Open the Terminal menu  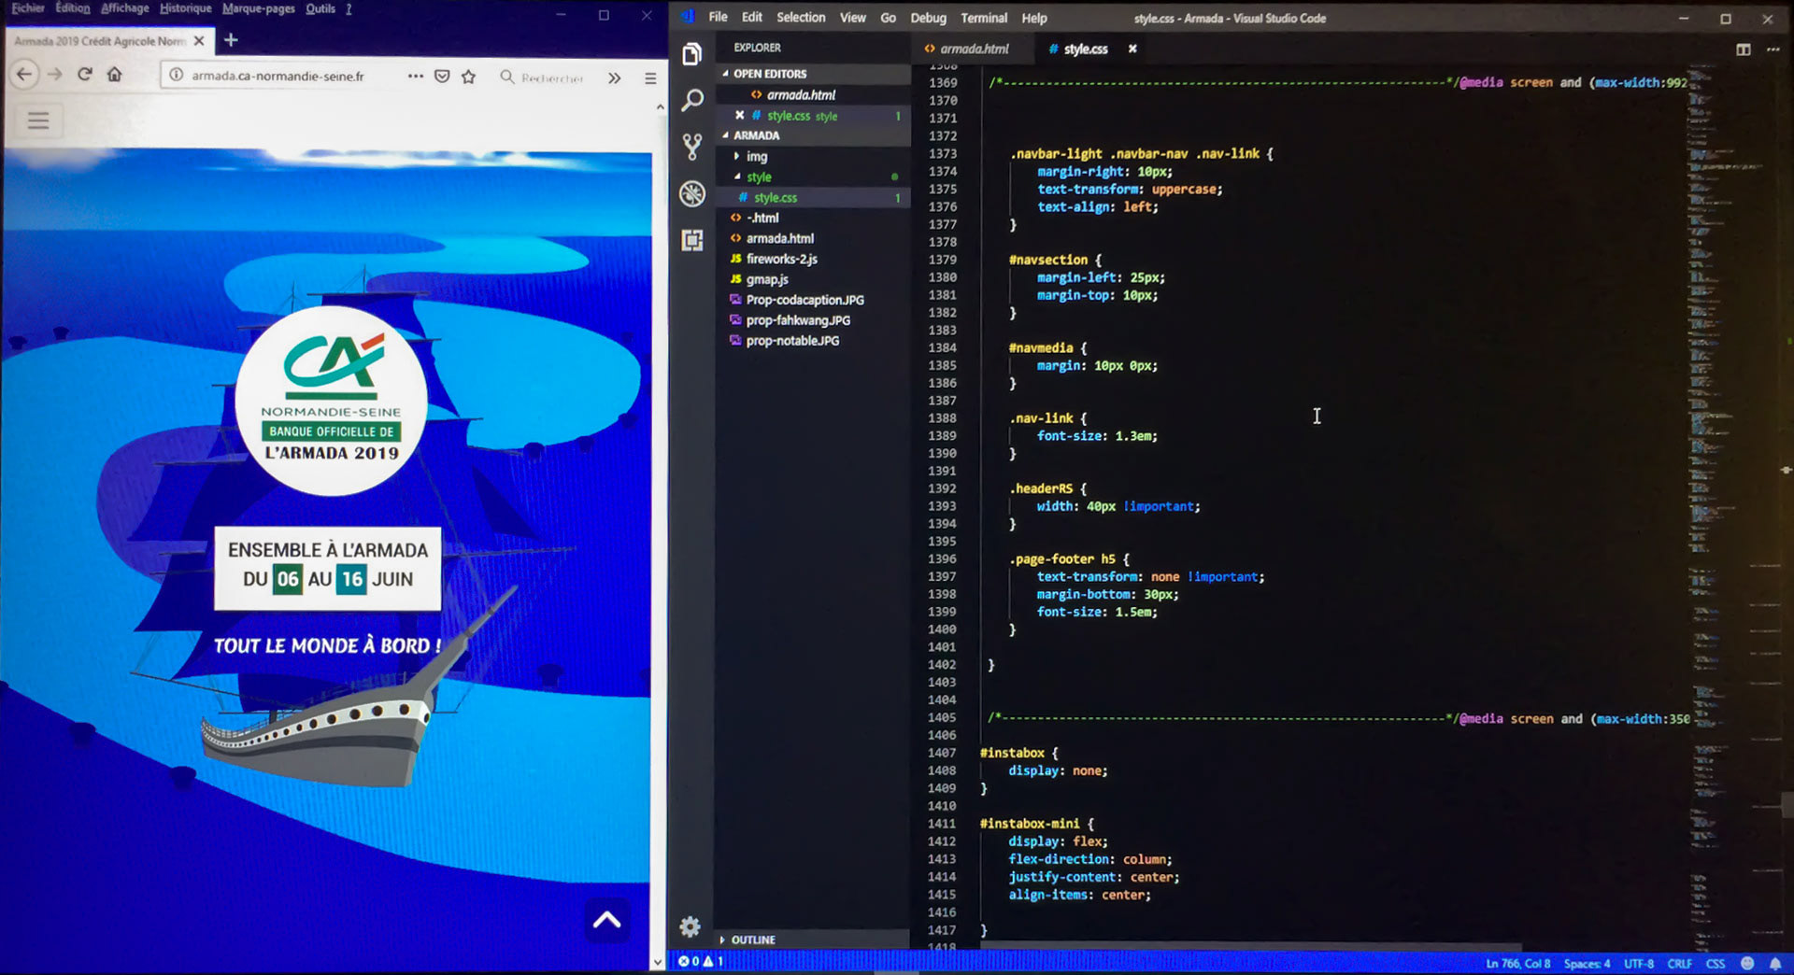click(x=984, y=18)
